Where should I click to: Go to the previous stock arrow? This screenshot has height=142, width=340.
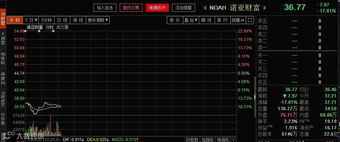[x=205, y=8]
